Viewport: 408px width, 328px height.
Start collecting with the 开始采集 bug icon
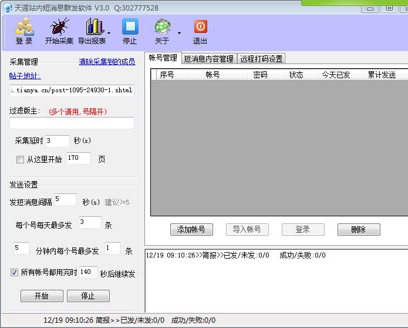click(x=59, y=28)
